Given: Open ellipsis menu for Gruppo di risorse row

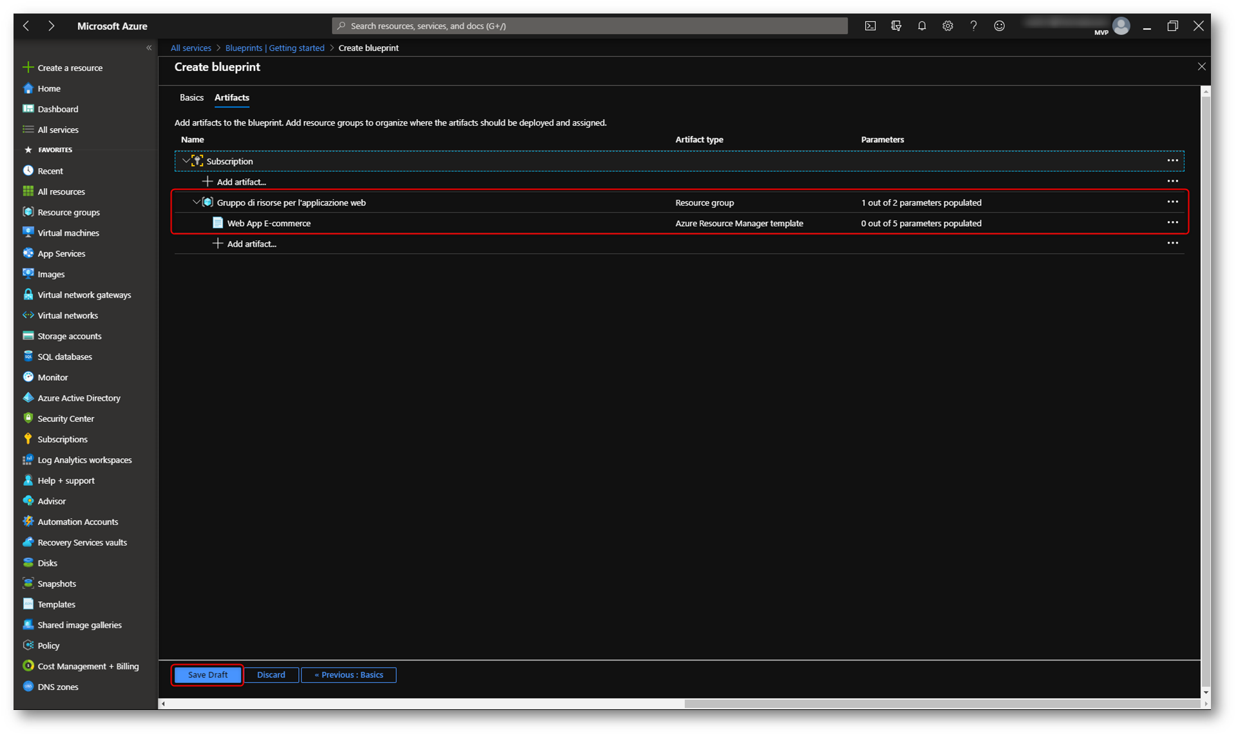Looking at the screenshot, I should pyautogui.click(x=1172, y=202).
